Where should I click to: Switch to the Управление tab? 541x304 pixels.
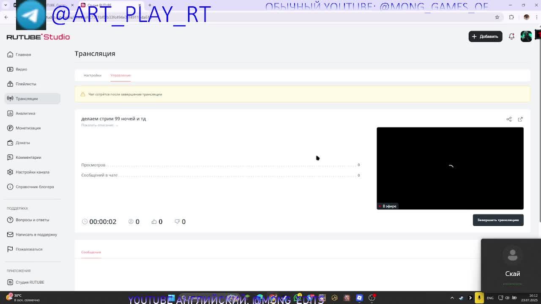click(120, 75)
